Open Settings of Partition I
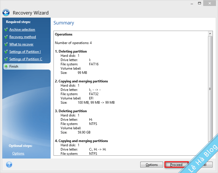This screenshot has width=218, height=173. click(25, 52)
